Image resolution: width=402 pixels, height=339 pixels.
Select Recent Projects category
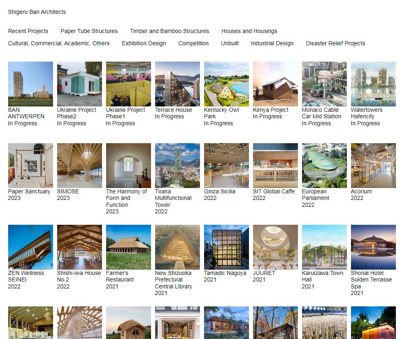(28, 31)
